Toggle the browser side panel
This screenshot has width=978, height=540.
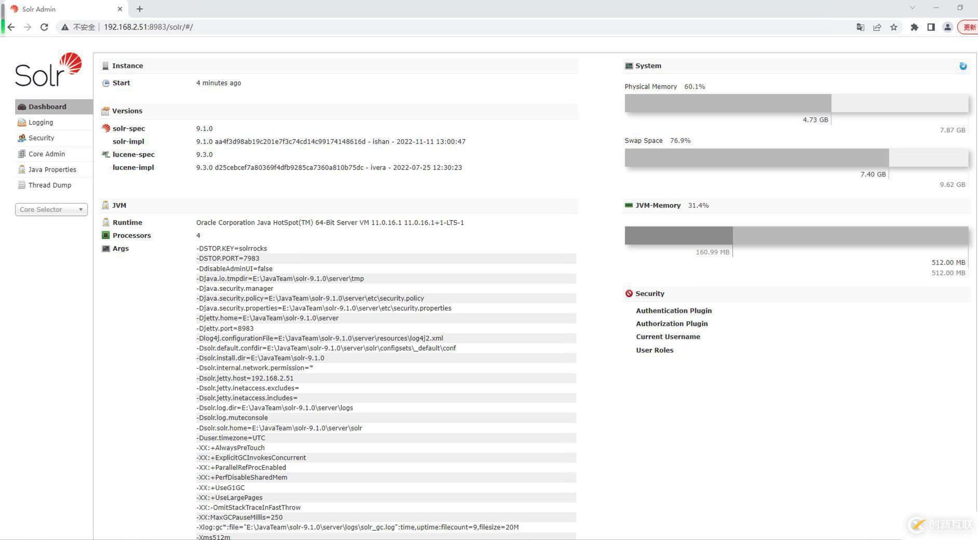pyautogui.click(x=931, y=27)
